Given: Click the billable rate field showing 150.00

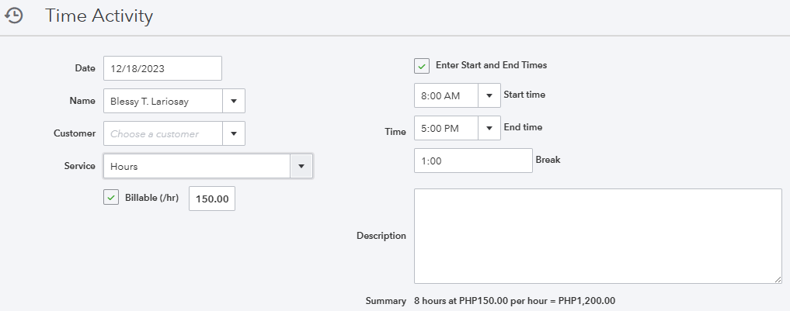Looking at the screenshot, I should 212,199.
